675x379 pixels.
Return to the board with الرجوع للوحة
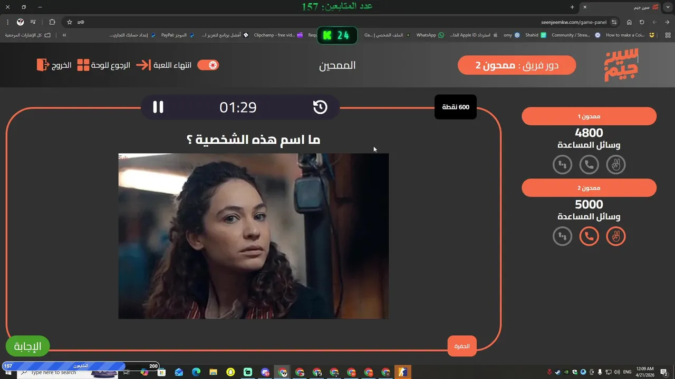(103, 65)
